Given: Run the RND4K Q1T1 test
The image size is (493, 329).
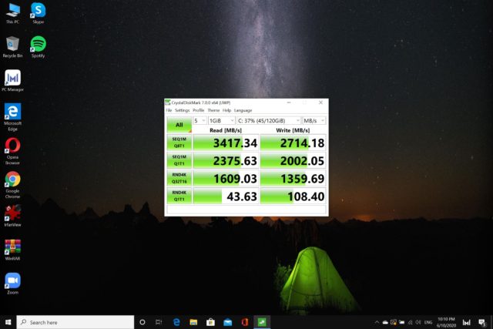Looking at the screenshot, I should tap(179, 196).
